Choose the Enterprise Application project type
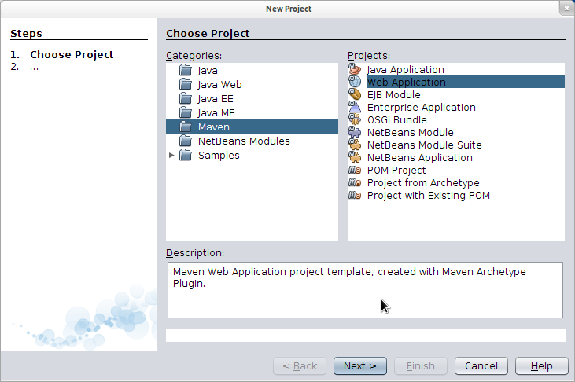 coord(422,108)
